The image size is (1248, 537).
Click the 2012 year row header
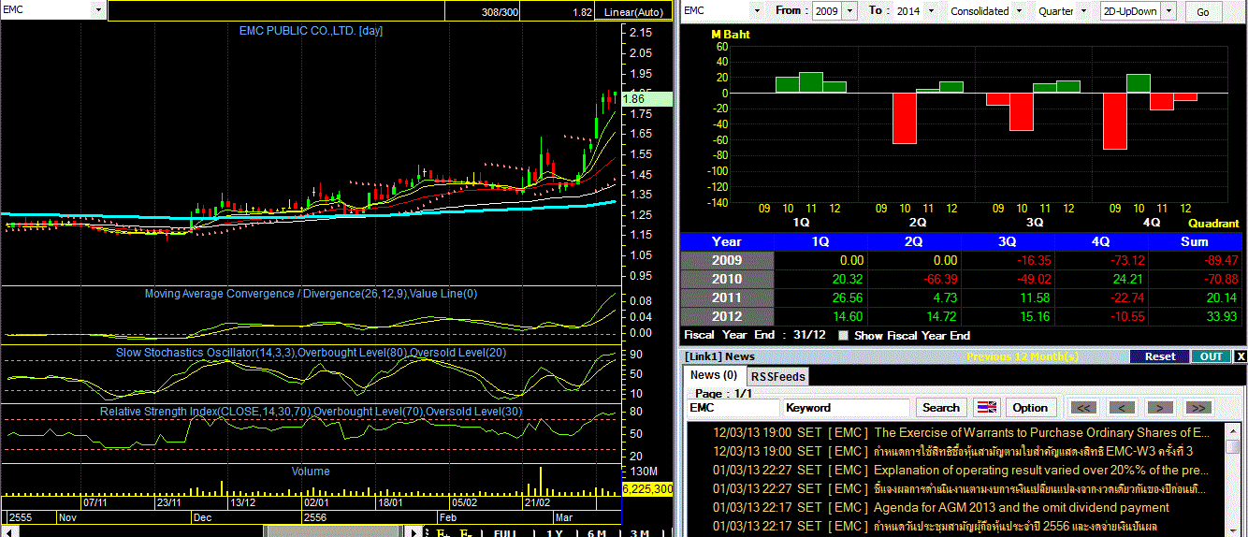coord(727,316)
